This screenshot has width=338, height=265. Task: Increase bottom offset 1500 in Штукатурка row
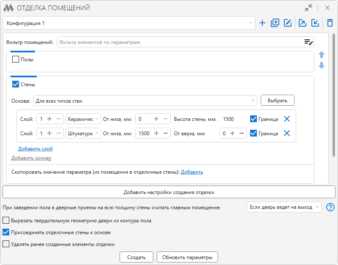pyautogui.click(x=156, y=133)
